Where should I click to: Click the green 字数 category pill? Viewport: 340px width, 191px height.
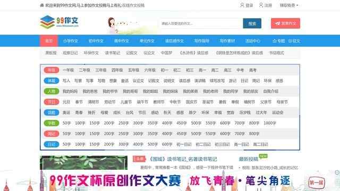click(52, 123)
